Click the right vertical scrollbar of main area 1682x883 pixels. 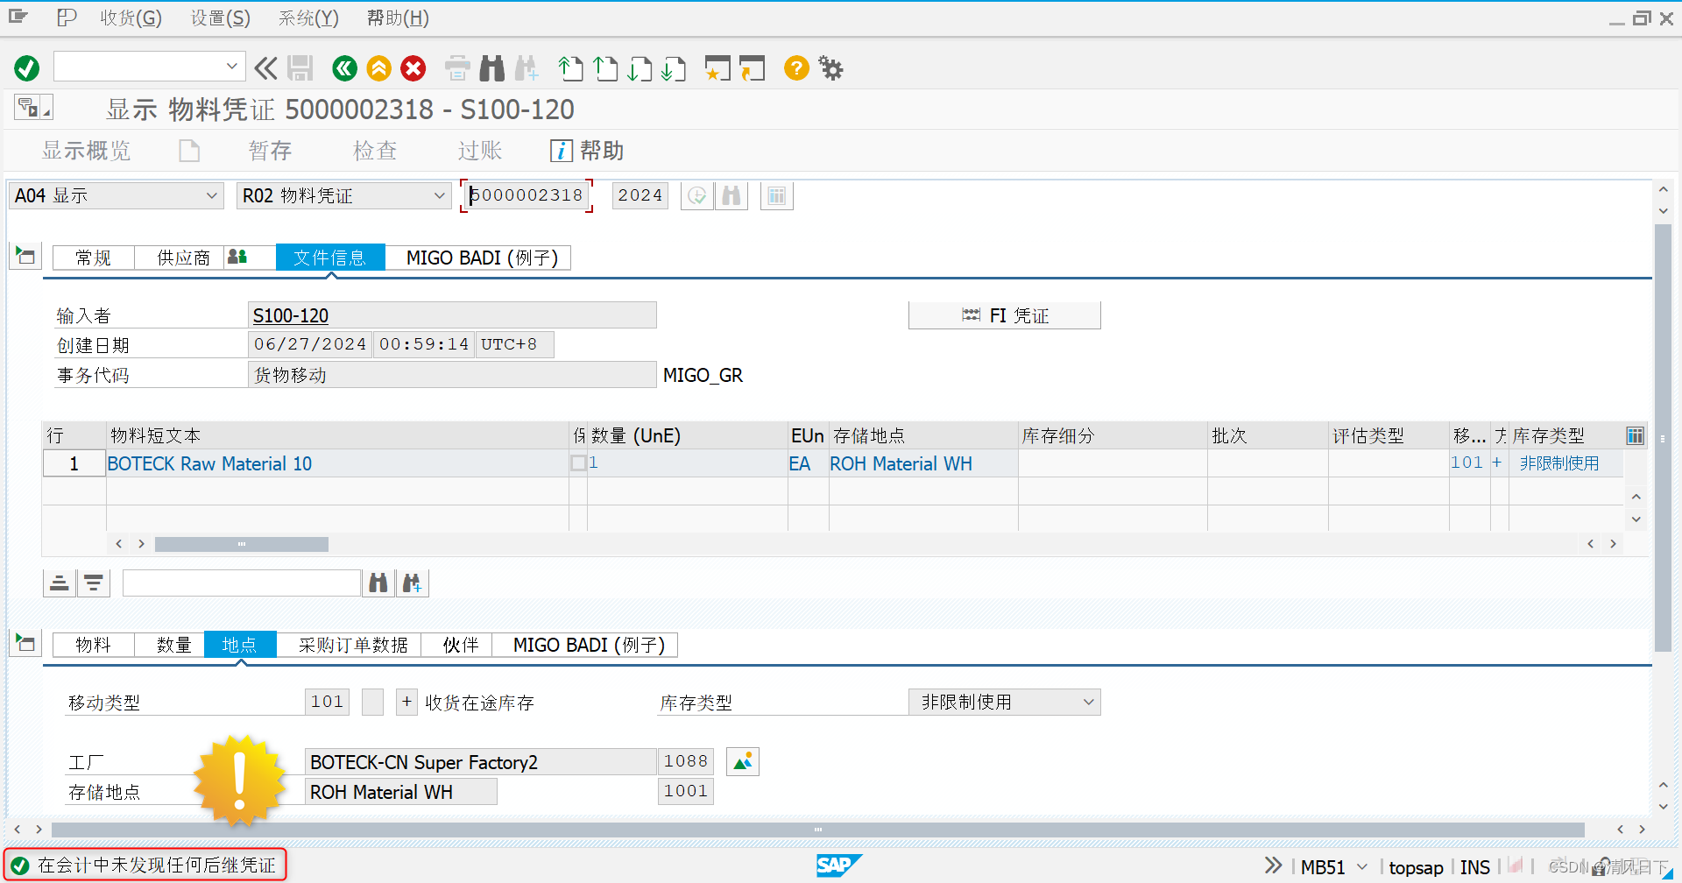click(x=1663, y=438)
